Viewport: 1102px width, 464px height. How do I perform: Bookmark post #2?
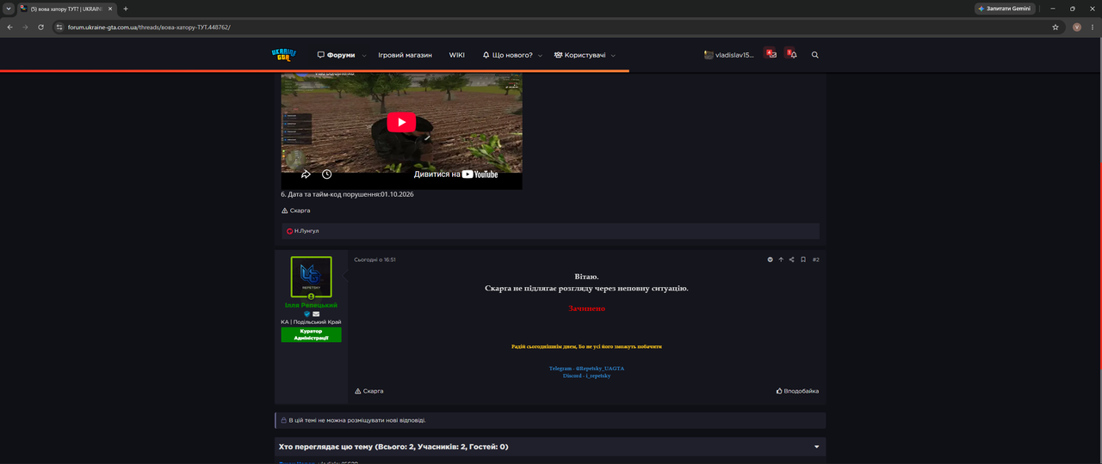(803, 259)
